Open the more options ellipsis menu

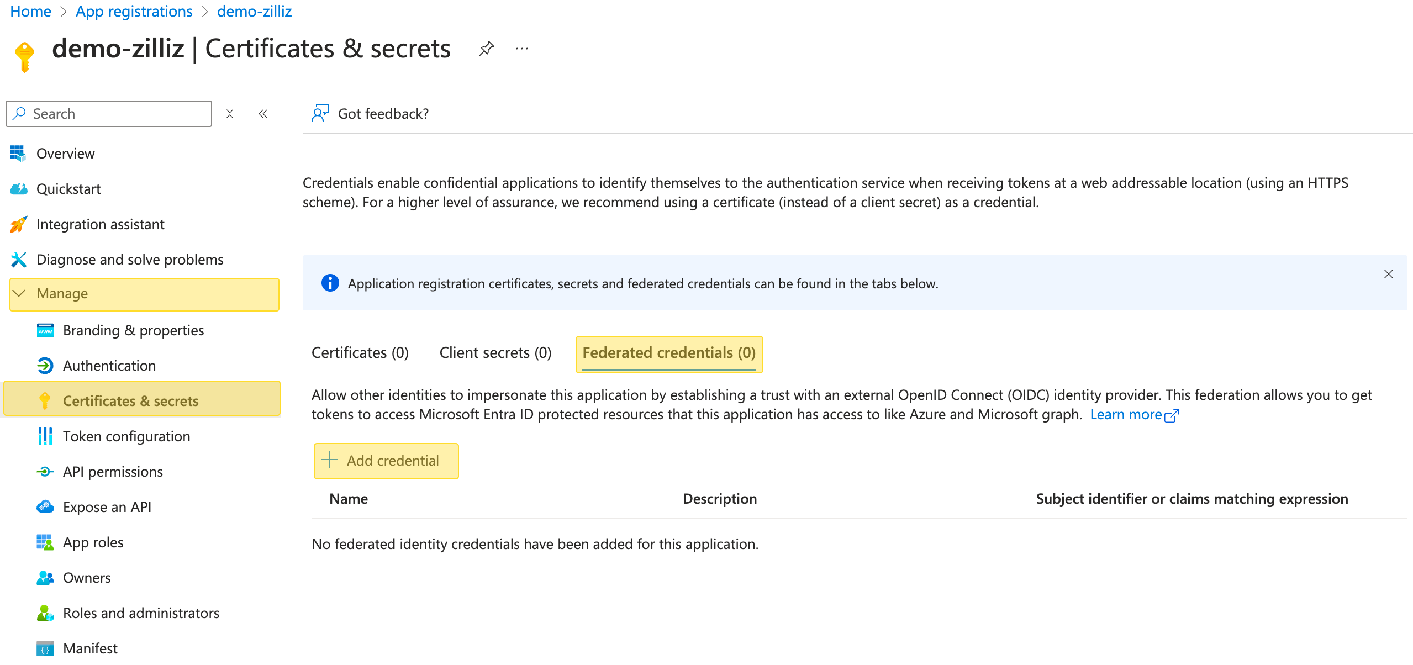click(x=521, y=49)
